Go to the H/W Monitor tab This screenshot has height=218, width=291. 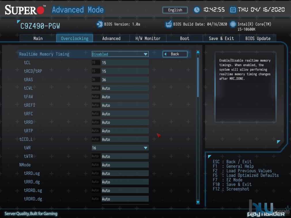click(148, 38)
